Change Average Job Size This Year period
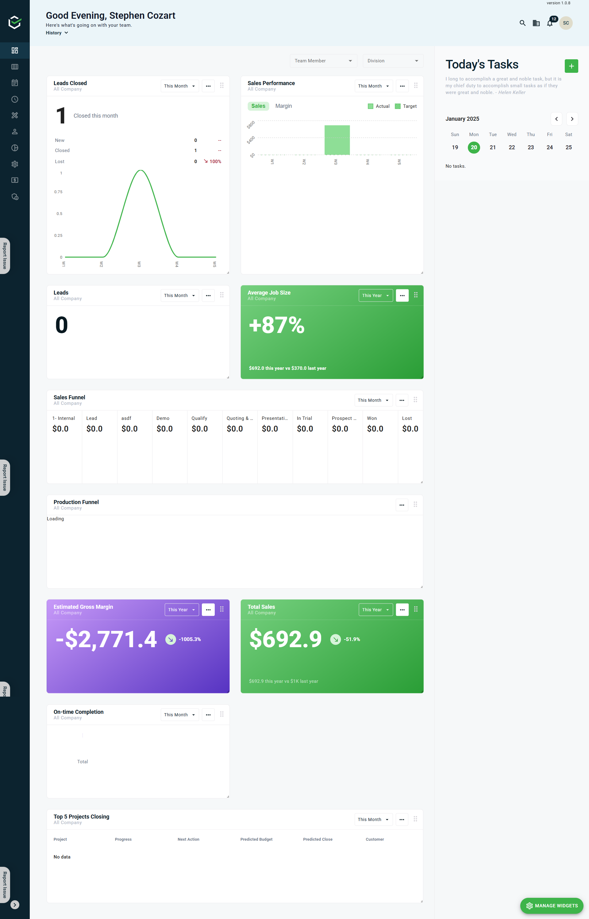Viewport: 589px width, 919px height. 375,295
